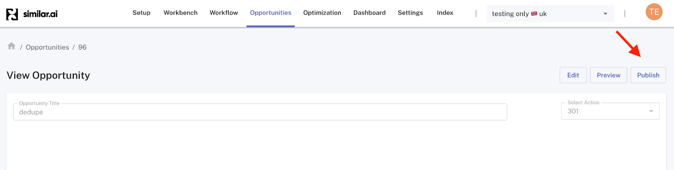Click the Select Action dropdown arrow
The height and width of the screenshot is (170, 674).
651,111
